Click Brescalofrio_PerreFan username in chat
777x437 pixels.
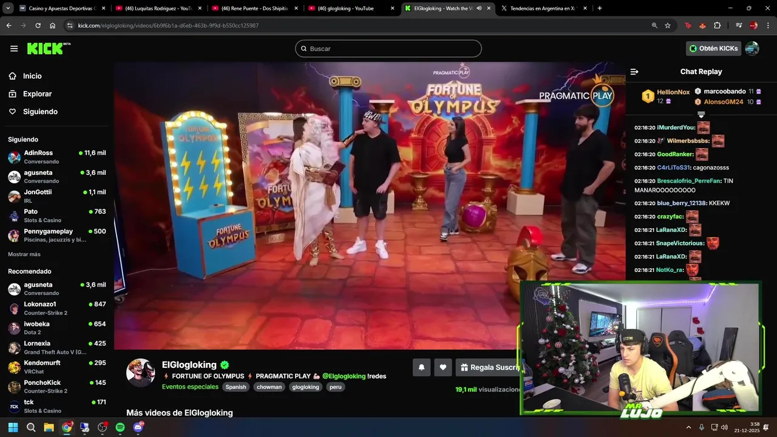[688, 181]
